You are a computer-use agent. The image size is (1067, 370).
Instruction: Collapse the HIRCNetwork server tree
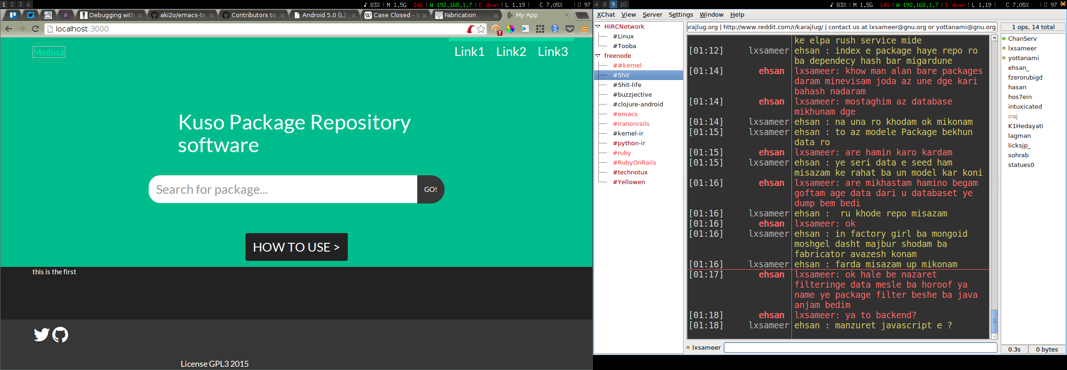tap(598, 27)
